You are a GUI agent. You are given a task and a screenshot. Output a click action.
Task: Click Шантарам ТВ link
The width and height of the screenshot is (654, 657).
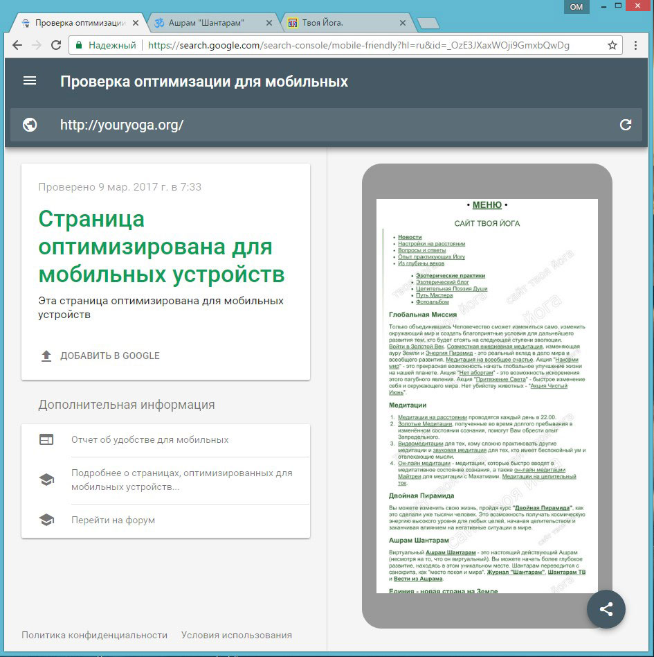pos(567,572)
